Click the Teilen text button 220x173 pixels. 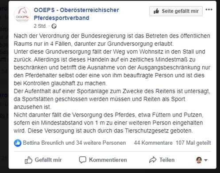pyautogui.click(x=167, y=160)
